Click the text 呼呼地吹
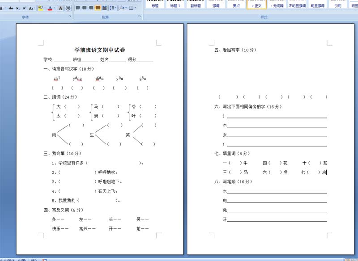This screenshot has height=261, width=358. pyautogui.click(x=108, y=173)
